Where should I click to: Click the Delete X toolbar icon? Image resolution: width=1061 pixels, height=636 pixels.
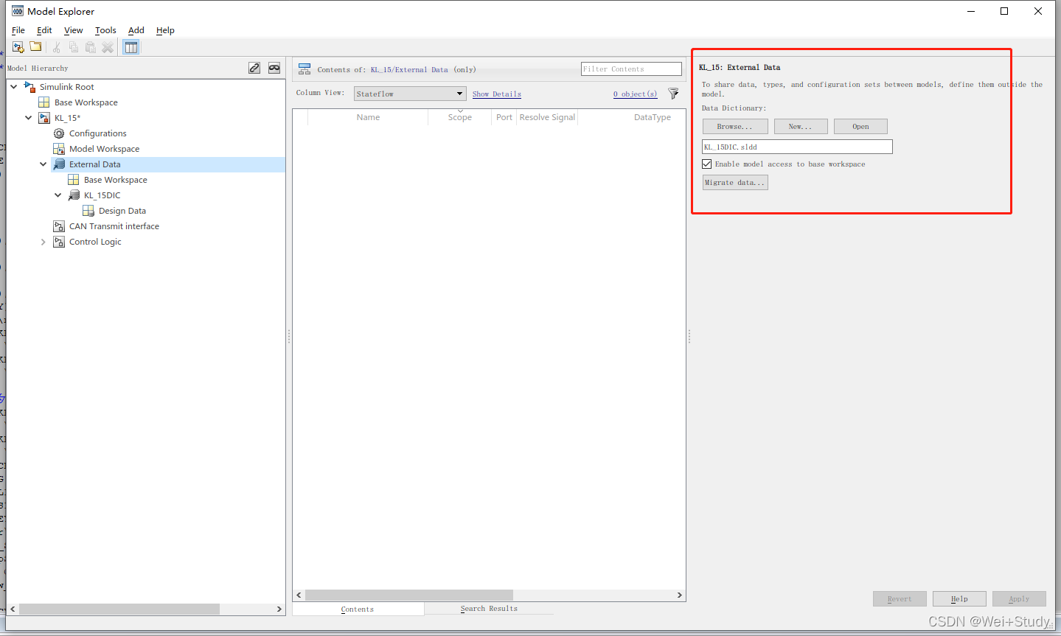tap(108, 47)
